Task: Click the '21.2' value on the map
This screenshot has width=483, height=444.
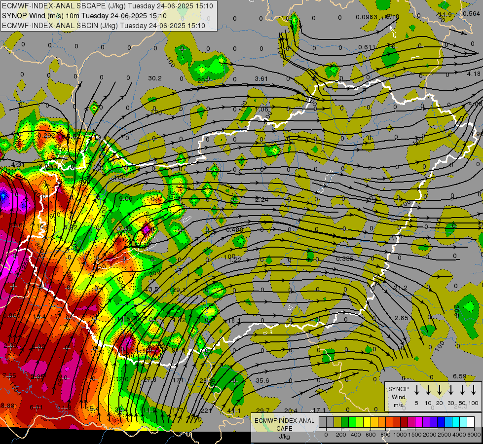Action: pyautogui.click(x=401, y=288)
